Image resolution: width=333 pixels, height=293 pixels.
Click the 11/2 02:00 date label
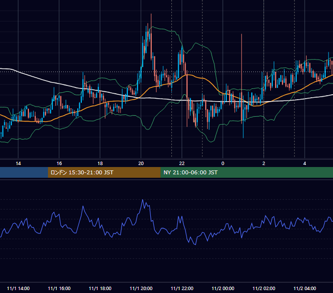(x=264, y=288)
